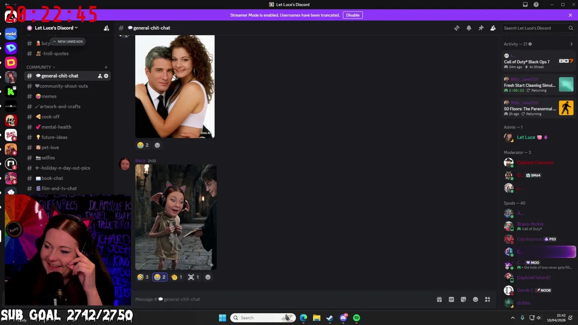Open the server events icon beside server name
Screen dimensions: 578x325
[x=107, y=28]
